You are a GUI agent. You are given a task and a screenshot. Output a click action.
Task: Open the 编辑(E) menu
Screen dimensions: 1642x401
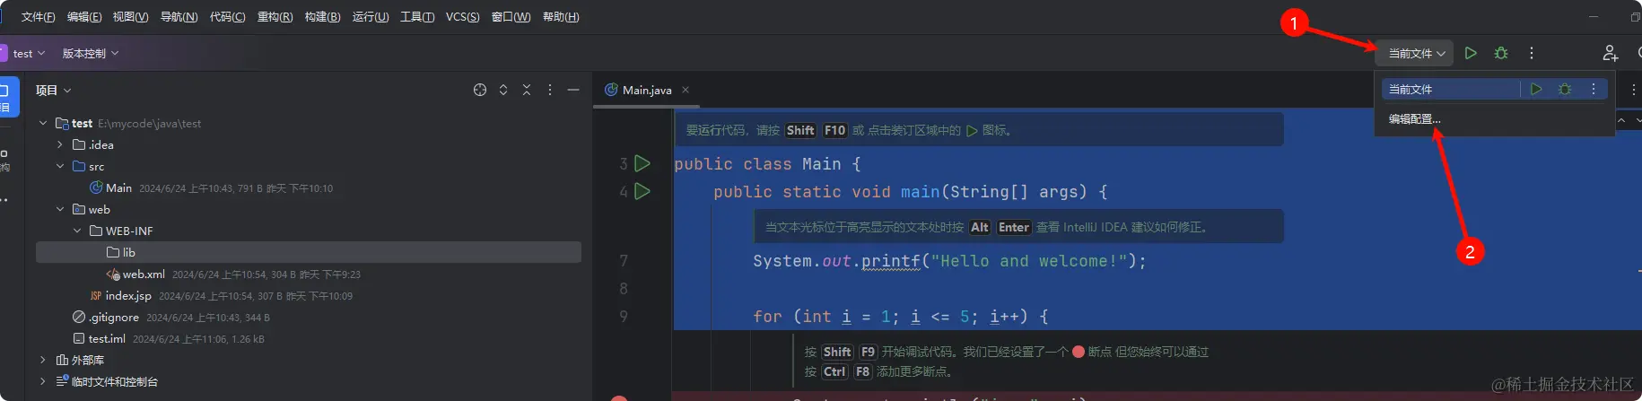84,17
